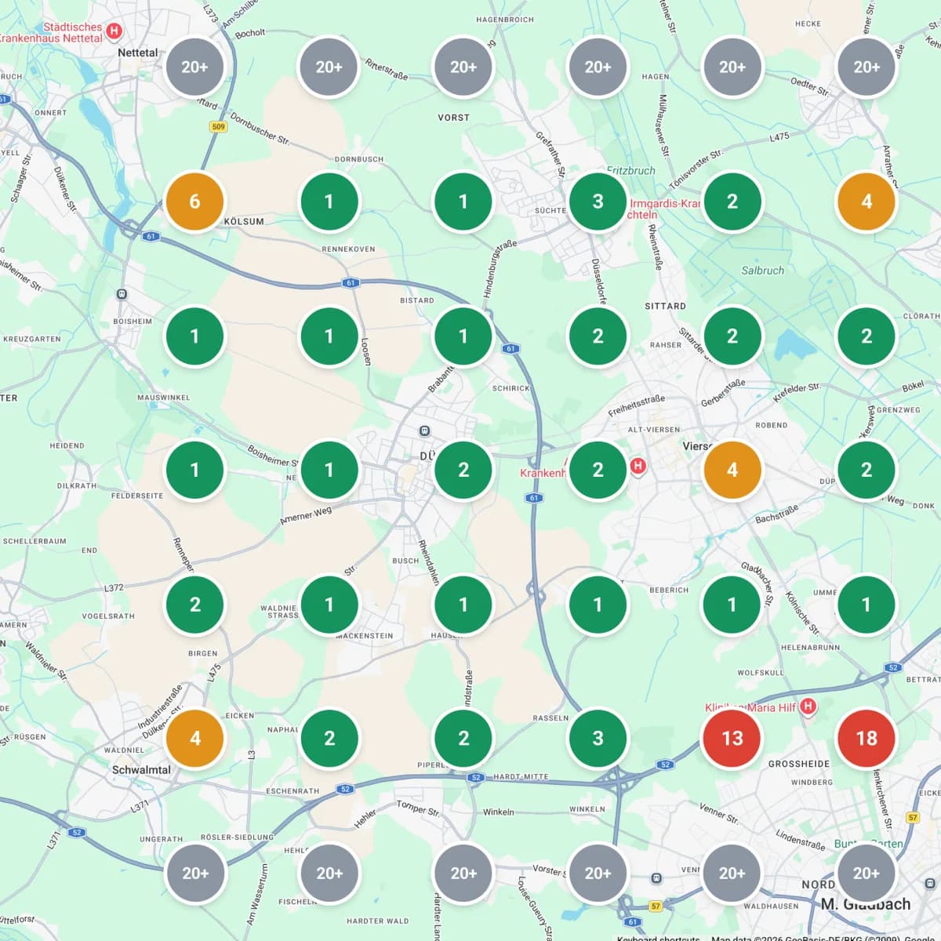Image resolution: width=941 pixels, height=941 pixels.
Task: Open the red cluster marker showing 13
Action: (732, 738)
